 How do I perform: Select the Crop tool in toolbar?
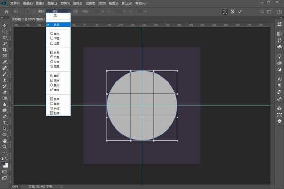[5, 50]
